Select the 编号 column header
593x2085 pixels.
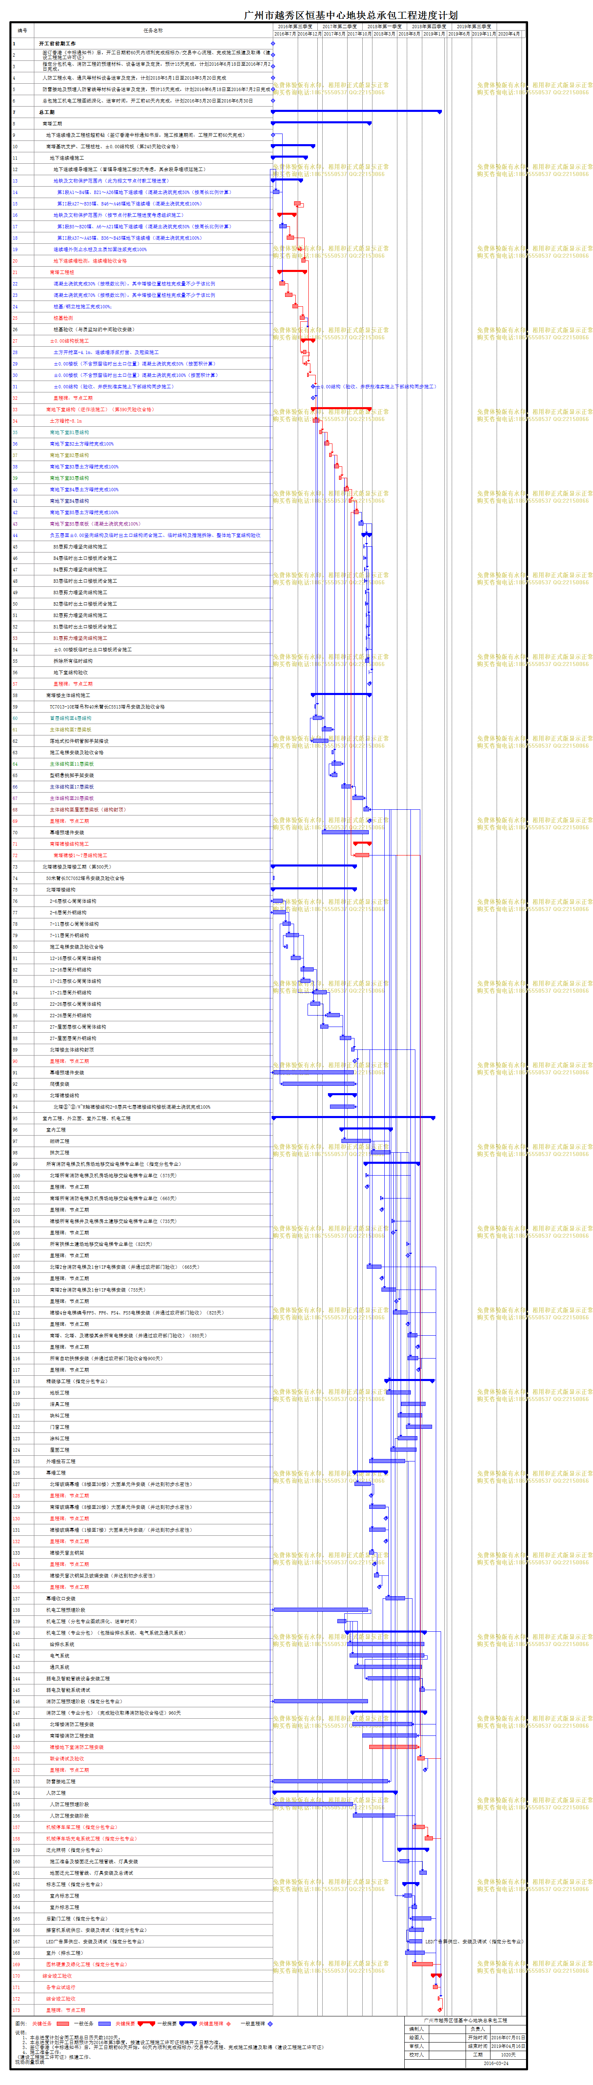tap(22, 31)
